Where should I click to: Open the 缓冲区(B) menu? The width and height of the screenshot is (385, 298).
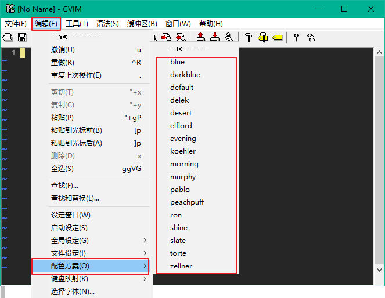[x=142, y=24]
